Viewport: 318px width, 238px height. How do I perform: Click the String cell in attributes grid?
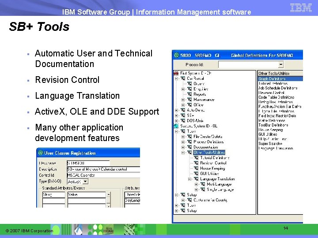(x=54, y=195)
